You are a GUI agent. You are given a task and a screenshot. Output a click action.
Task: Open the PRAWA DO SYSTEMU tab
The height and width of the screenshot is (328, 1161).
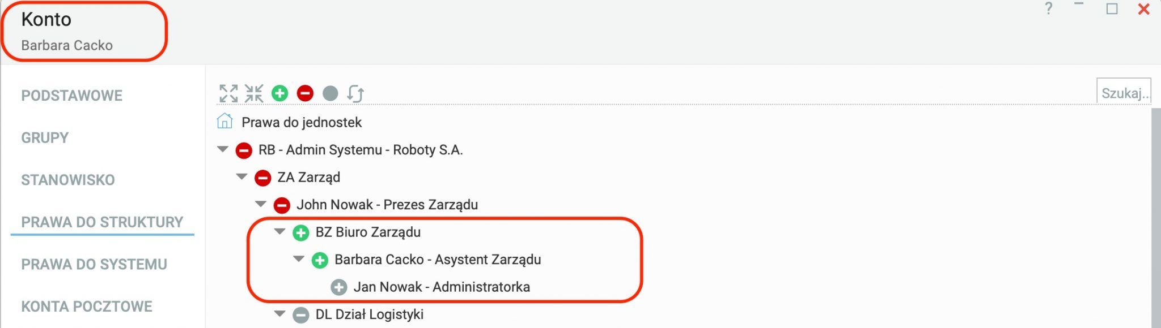[94, 264]
